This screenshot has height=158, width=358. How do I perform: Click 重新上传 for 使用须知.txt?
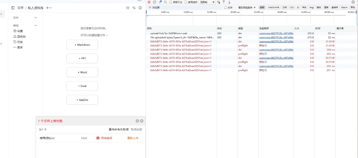coord(133,138)
